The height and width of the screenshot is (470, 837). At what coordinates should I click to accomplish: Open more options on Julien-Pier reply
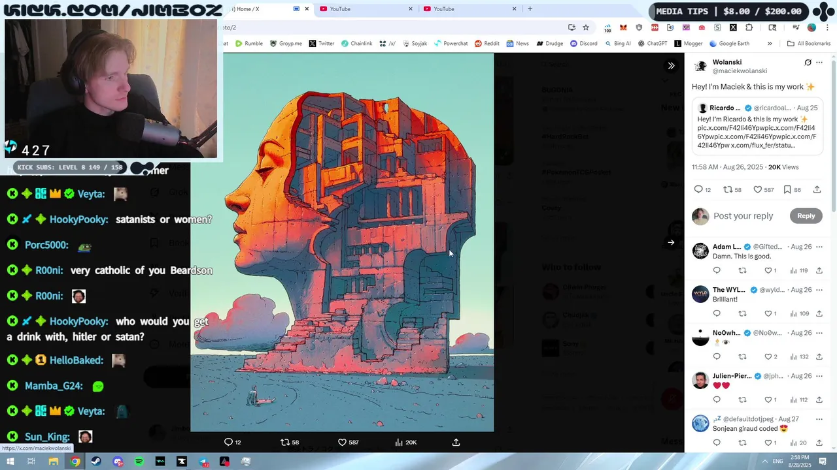819,376
